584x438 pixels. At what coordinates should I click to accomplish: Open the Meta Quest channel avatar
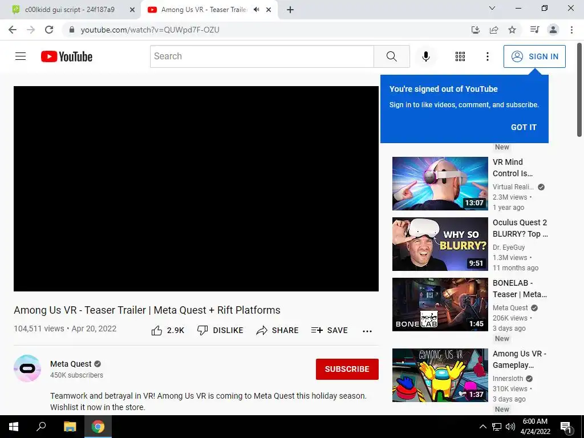(x=27, y=368)
